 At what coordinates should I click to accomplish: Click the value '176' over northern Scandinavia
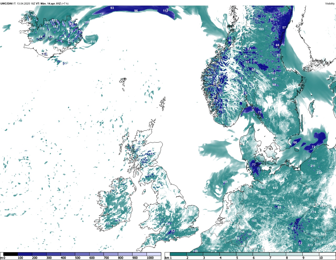pos(247,36)
